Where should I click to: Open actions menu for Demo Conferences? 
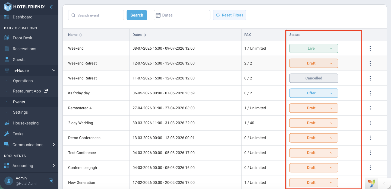pyautogui.click(x=370, y=138)
